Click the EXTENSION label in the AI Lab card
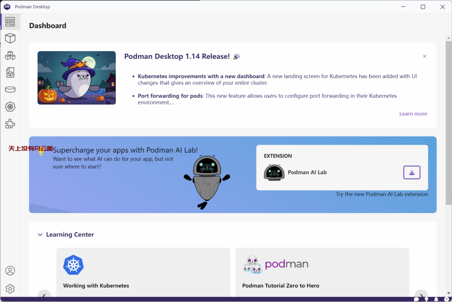This screenshot has width=452, height=302. [278, 156]
